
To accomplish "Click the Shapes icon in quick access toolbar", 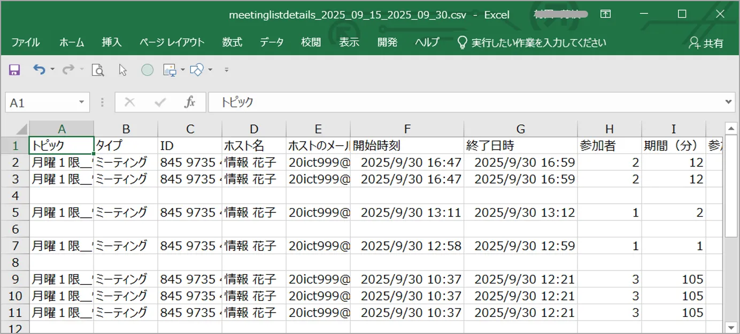I will 197,70.
